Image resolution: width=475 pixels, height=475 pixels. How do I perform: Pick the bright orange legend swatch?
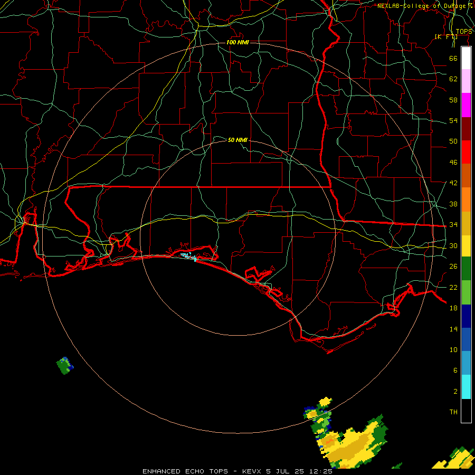(x=466, y=199)
